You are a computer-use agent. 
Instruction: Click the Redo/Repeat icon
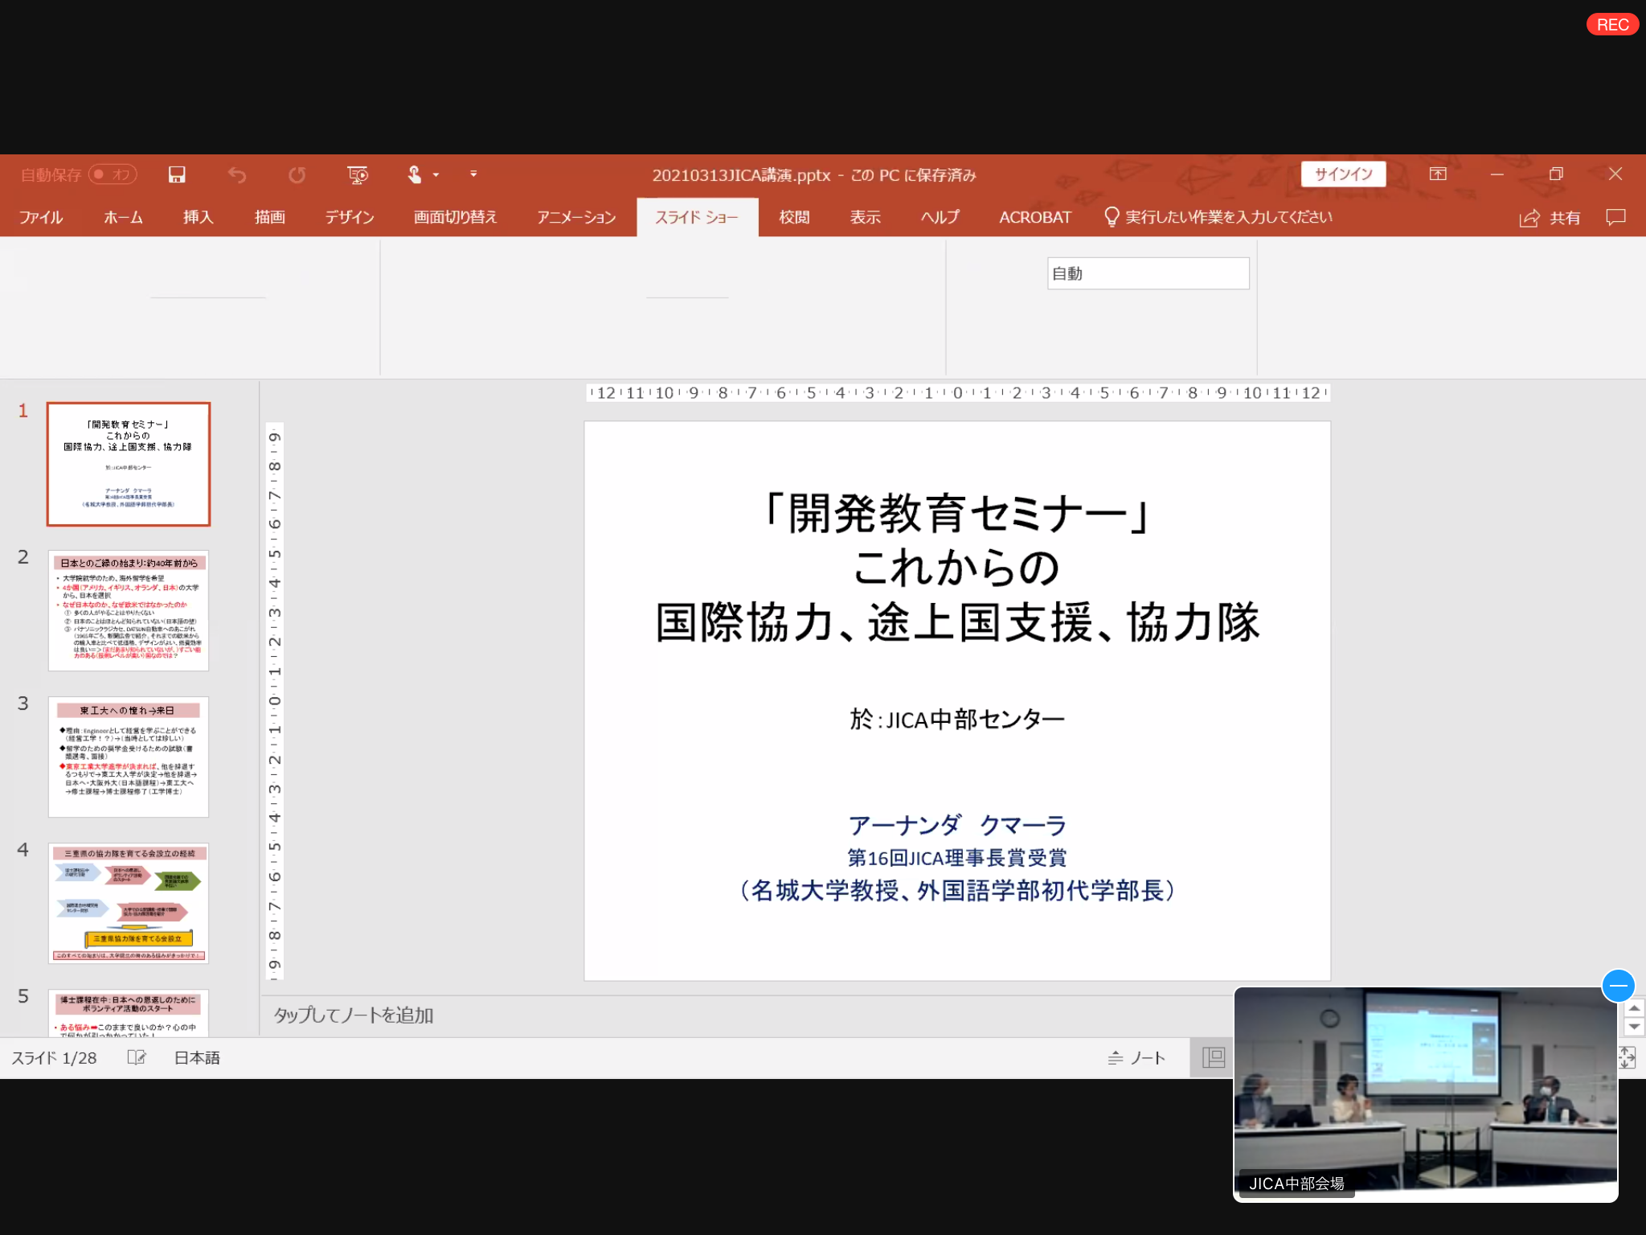point(297,174)
